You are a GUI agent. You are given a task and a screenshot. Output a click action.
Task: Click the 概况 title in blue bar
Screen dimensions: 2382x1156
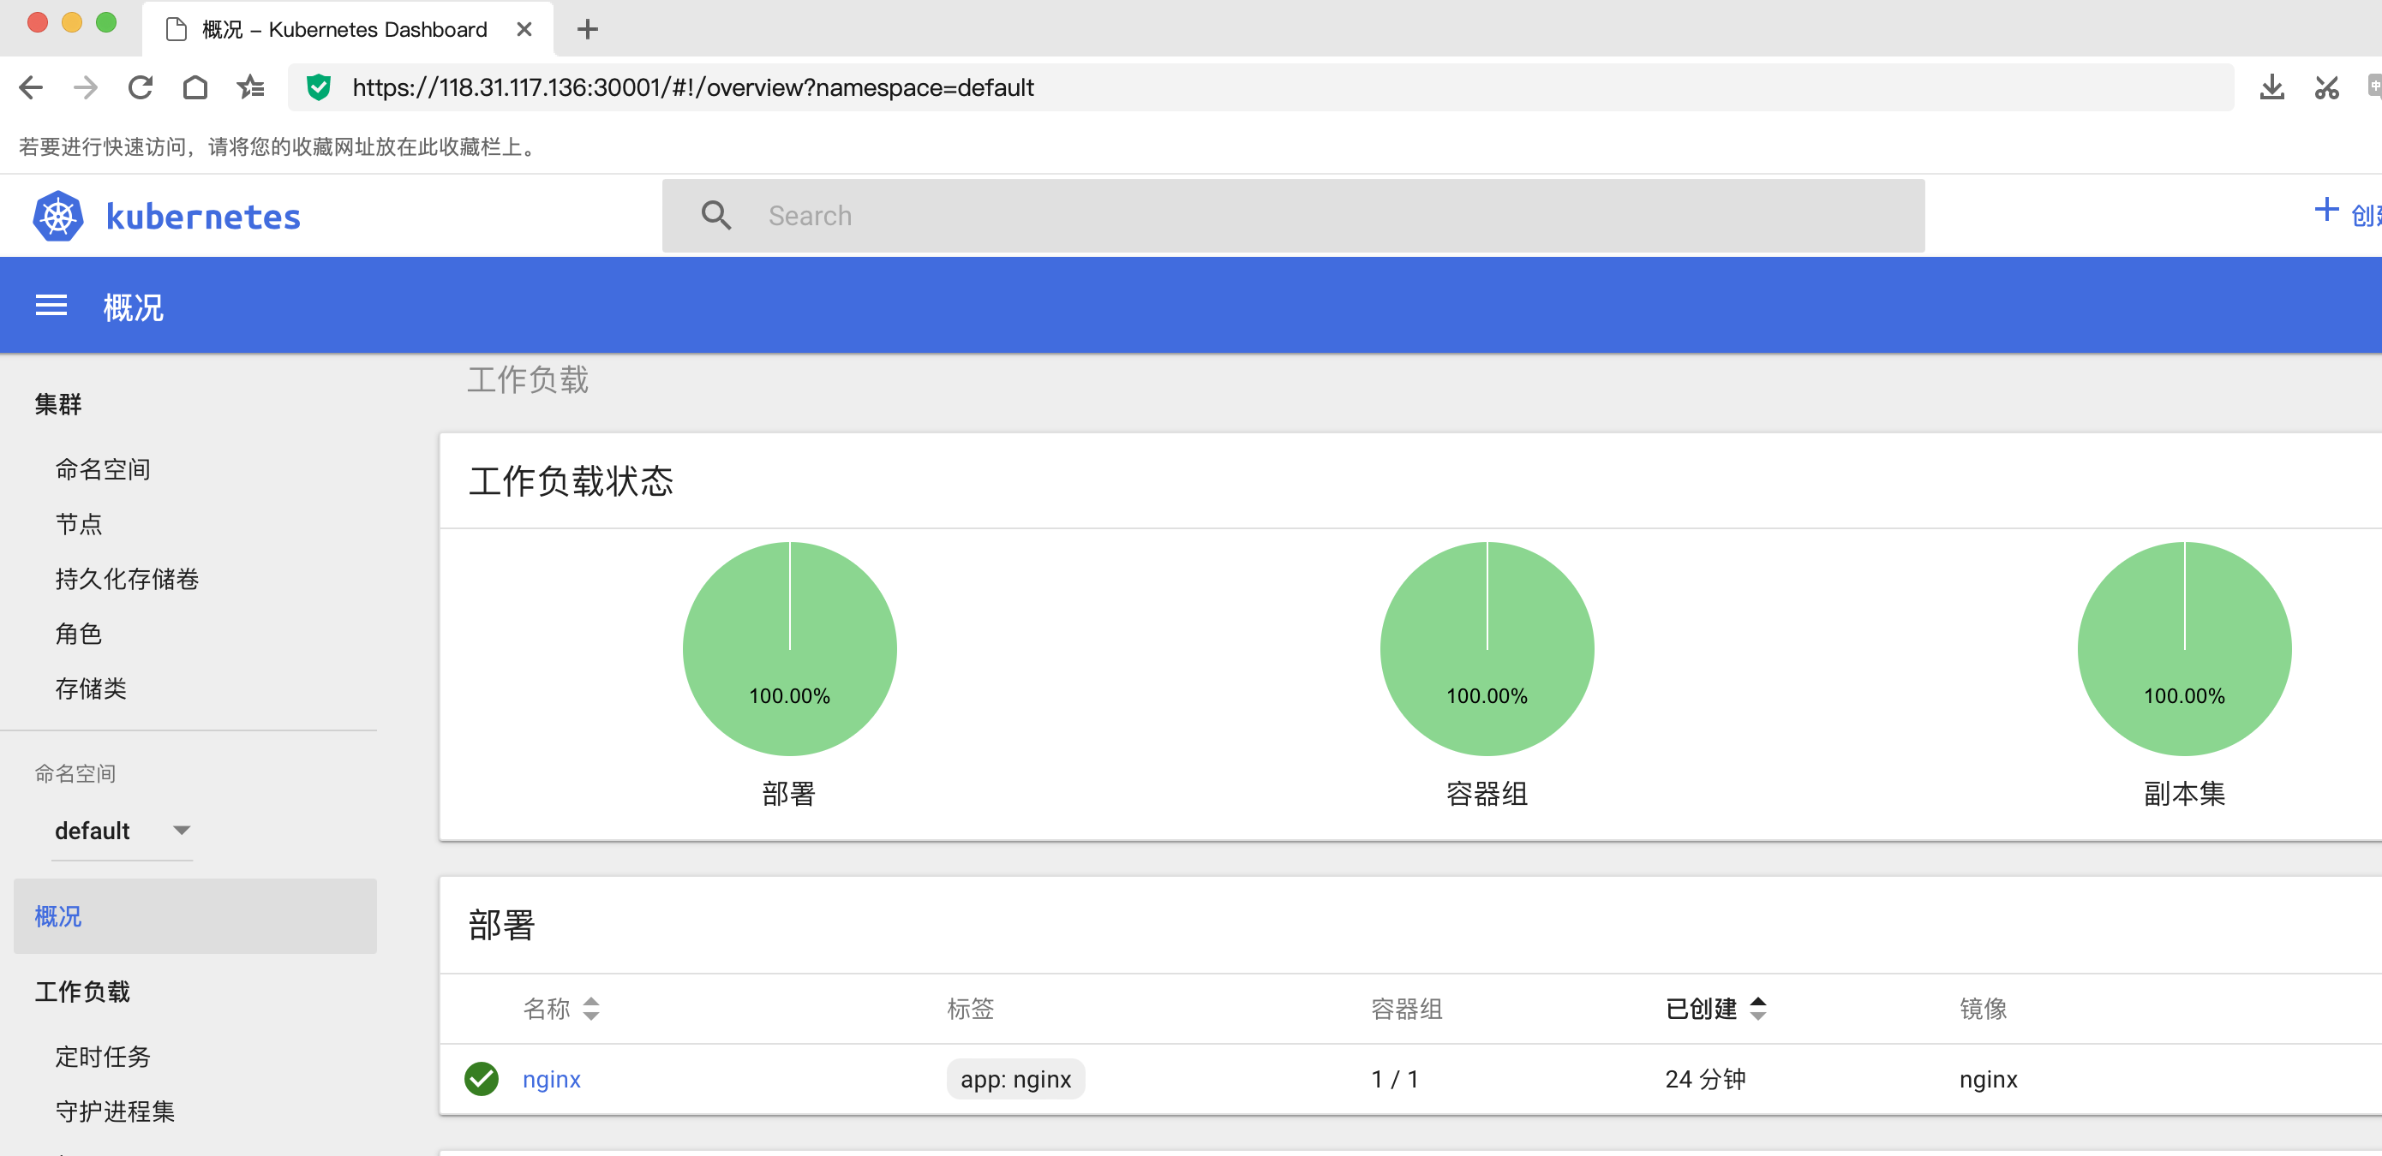pos(133,307)
